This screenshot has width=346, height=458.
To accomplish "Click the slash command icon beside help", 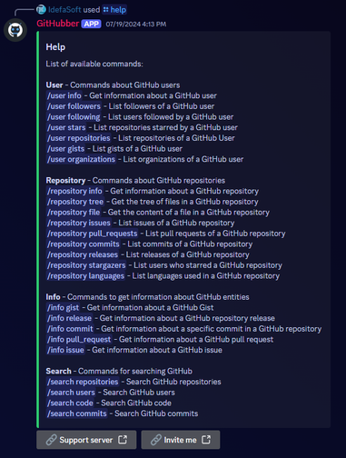I will click(x=105, y=10).
